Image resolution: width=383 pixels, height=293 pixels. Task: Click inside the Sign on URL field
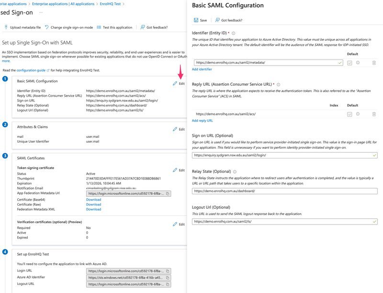(x=263, y=155)
